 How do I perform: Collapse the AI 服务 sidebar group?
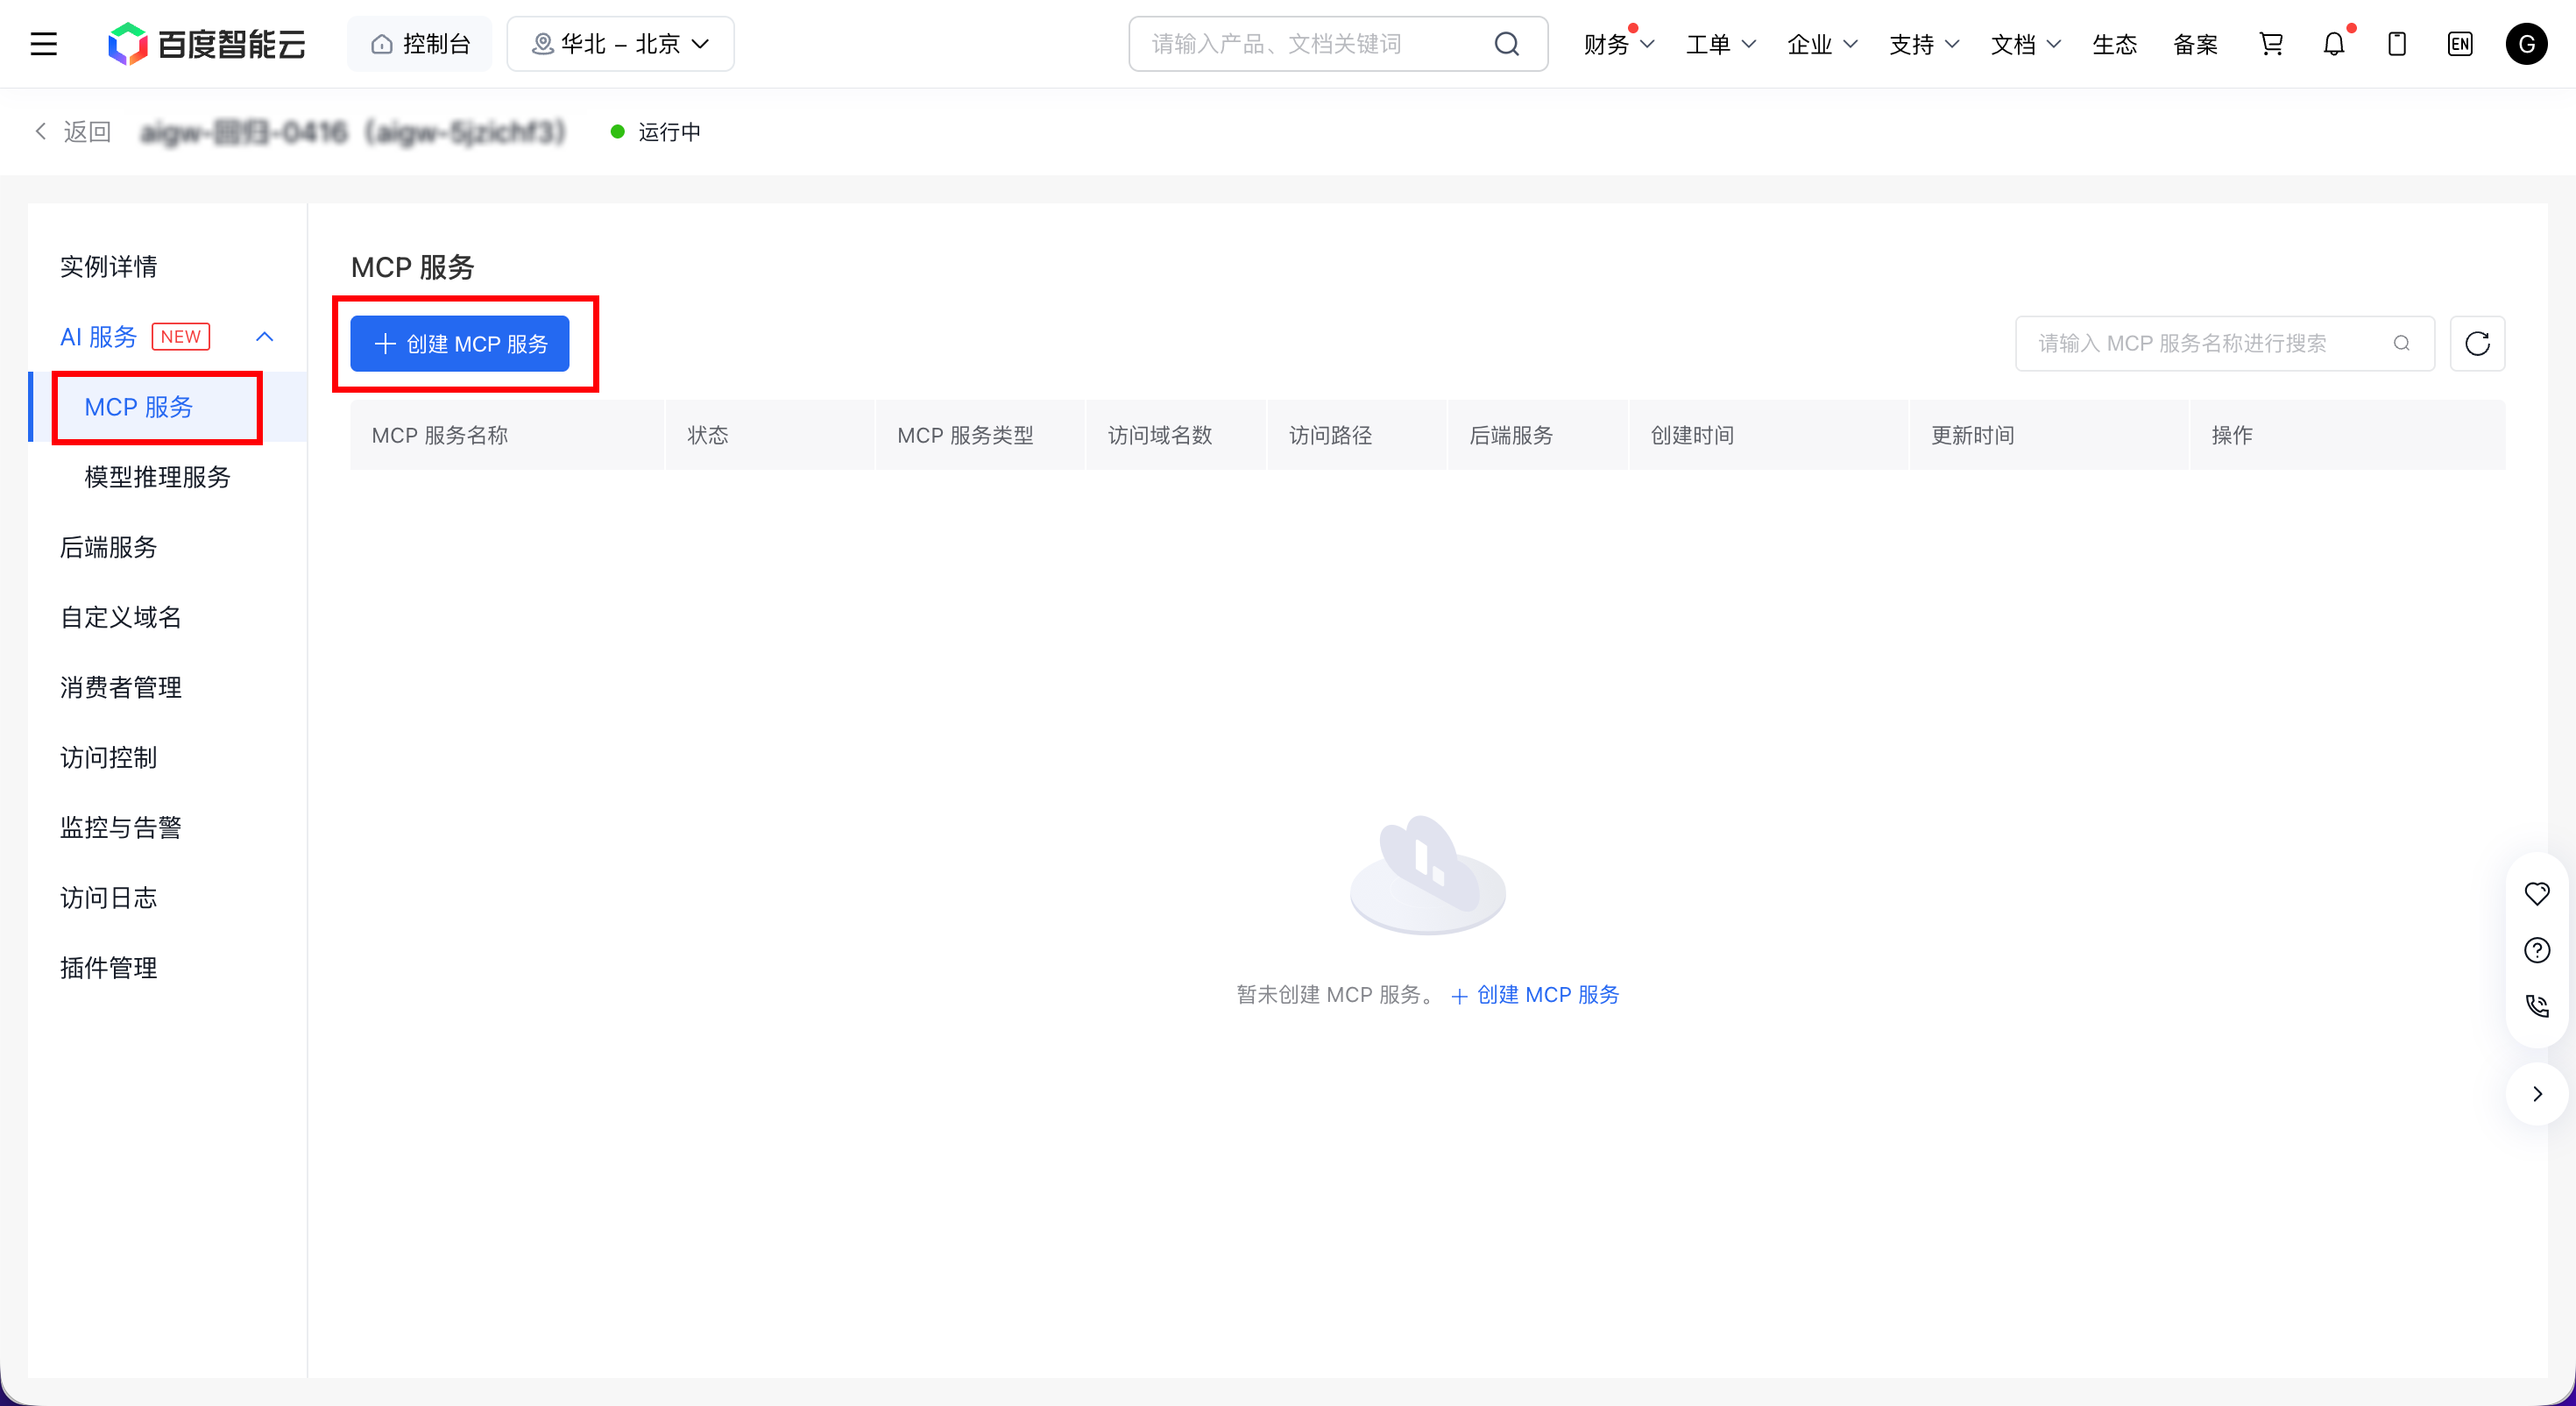pos(265,337)
